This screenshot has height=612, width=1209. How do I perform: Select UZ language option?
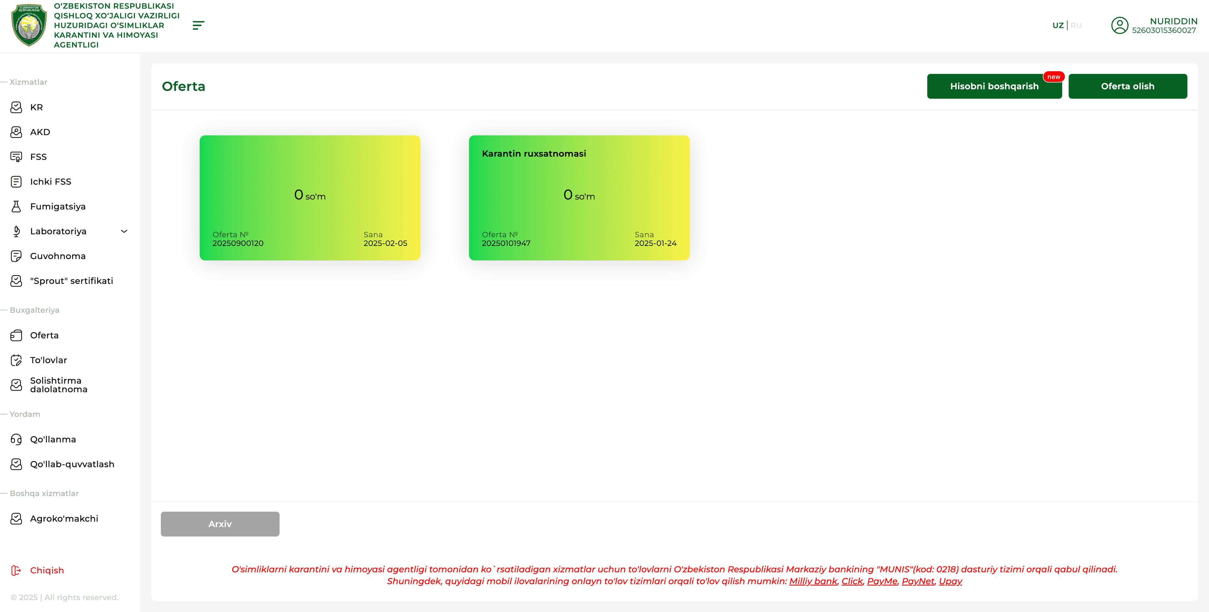coord(1058,25)
